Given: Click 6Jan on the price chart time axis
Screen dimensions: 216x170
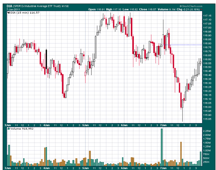Looking at the screenshot, I should point(124,125).
